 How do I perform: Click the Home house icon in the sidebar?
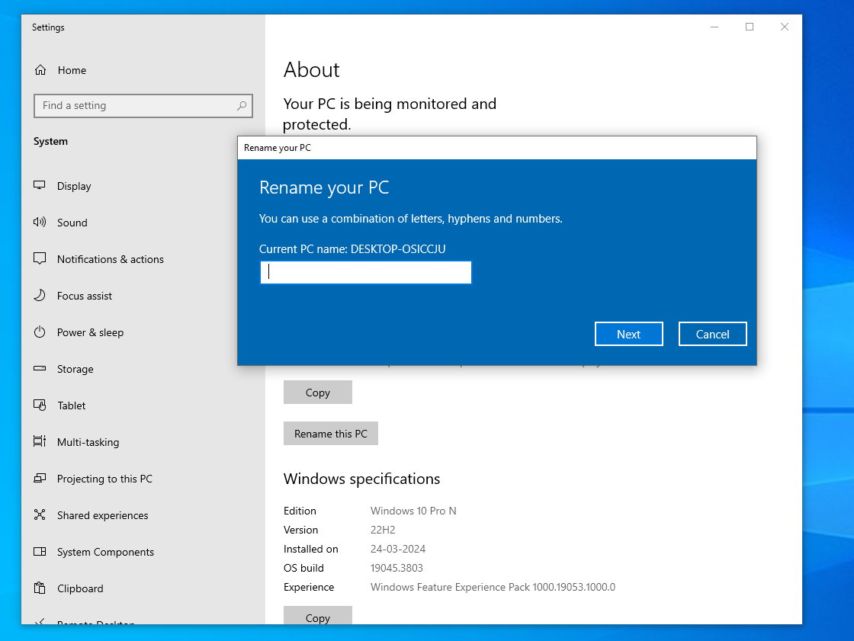pyautogui.click(x=40, y=70)
